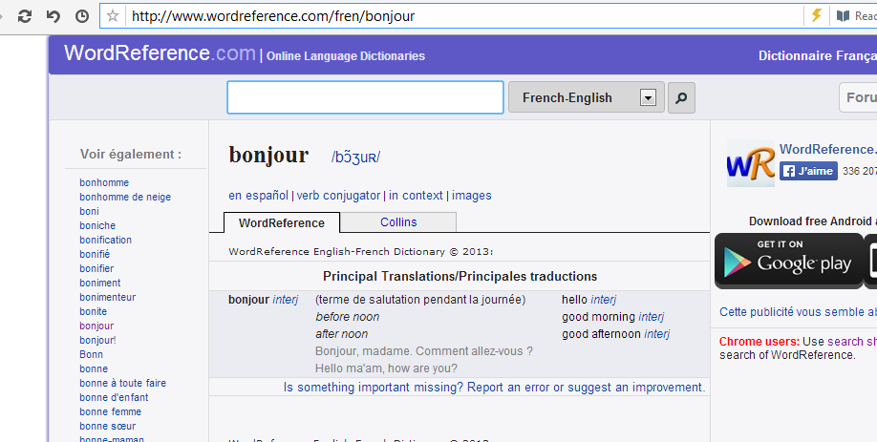Viewport: 877px width, 442px height.
Task: Open the reader mode book icon
Action: pyautogui.click(x=843, y=16)
